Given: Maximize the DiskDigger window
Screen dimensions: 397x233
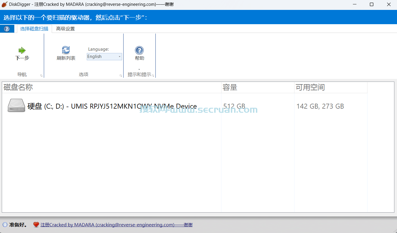Looking at the screenshot, I should [372, 4].
